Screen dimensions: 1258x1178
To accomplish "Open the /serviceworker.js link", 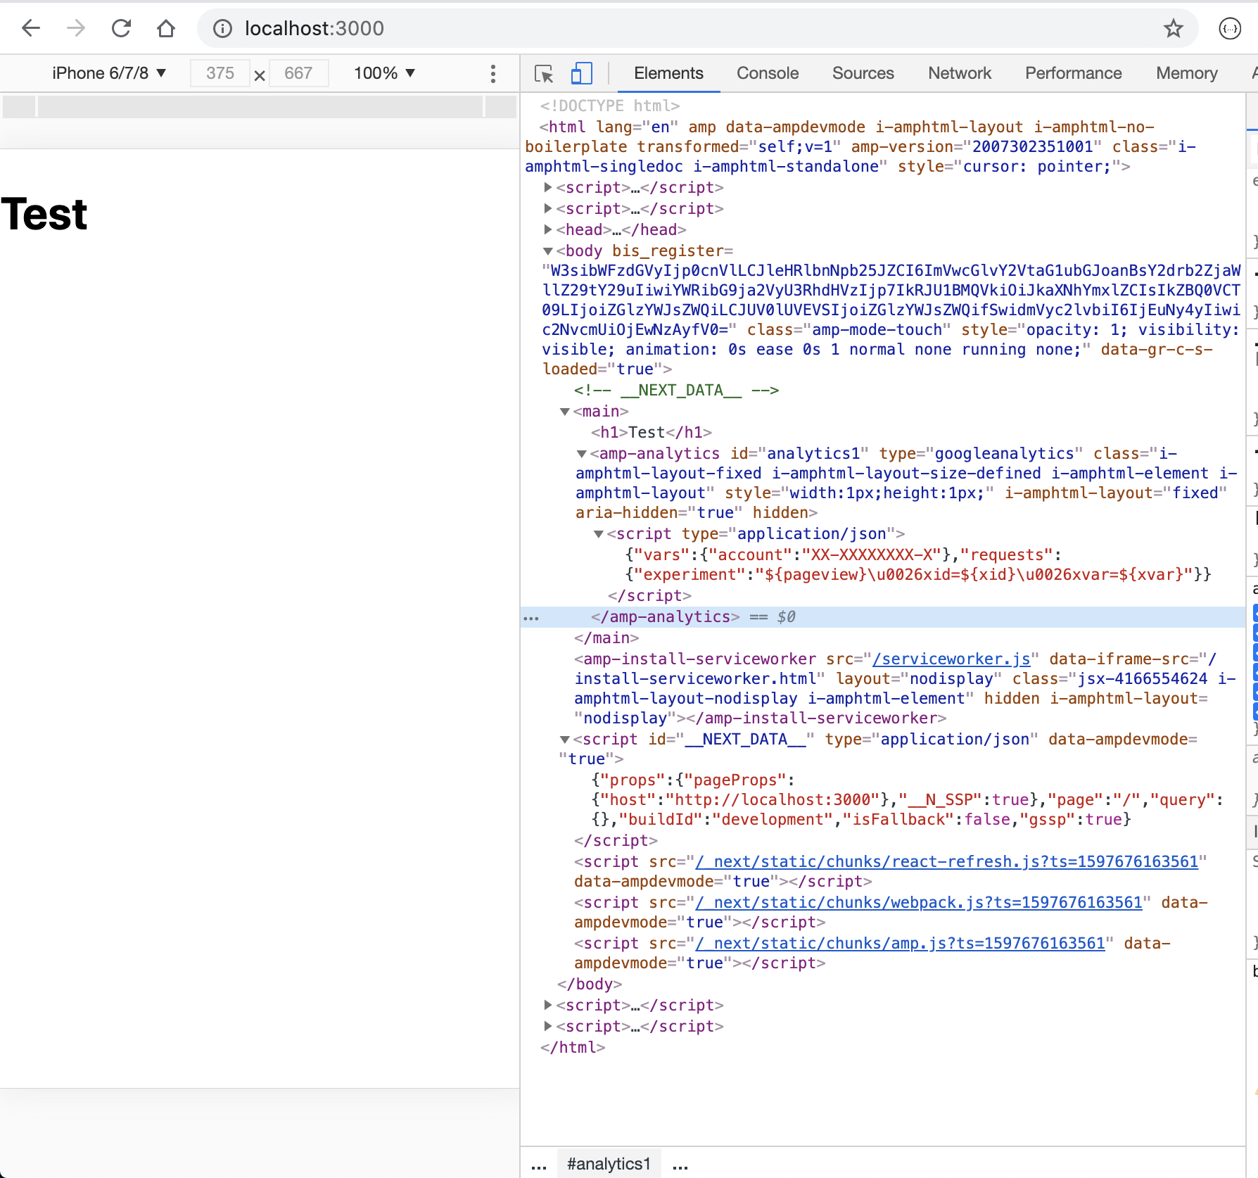I will [951, 659].
